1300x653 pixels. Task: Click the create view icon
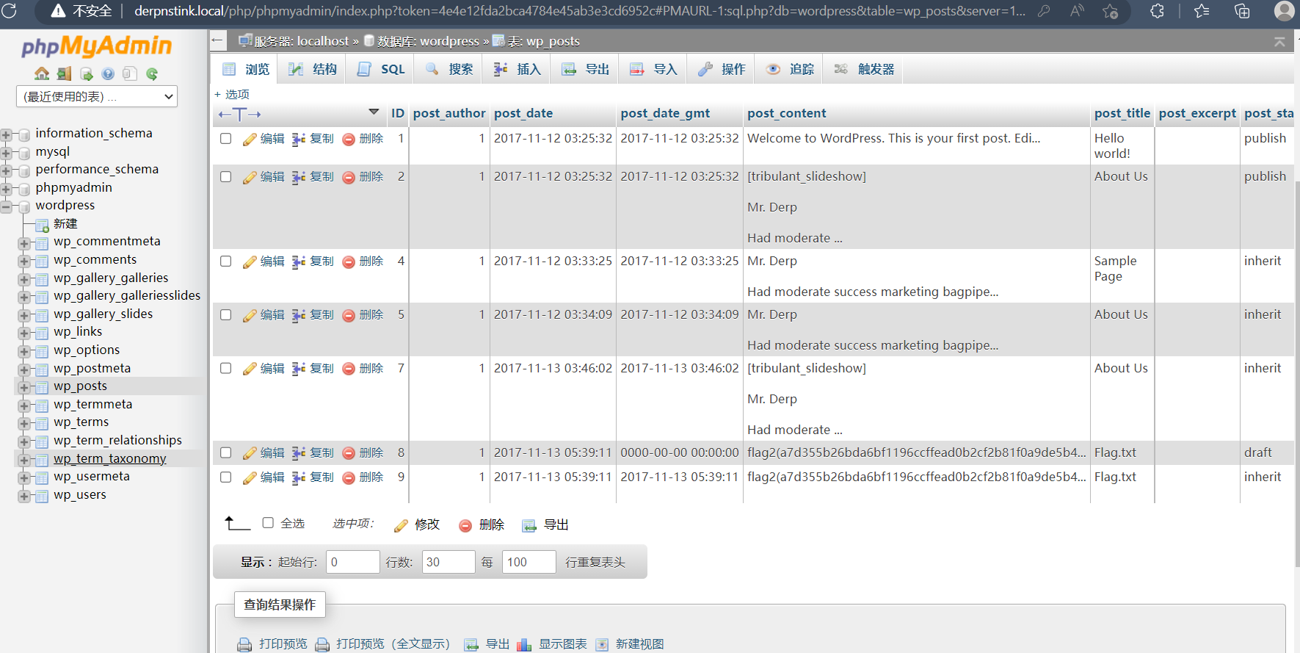tap(602, 644)
